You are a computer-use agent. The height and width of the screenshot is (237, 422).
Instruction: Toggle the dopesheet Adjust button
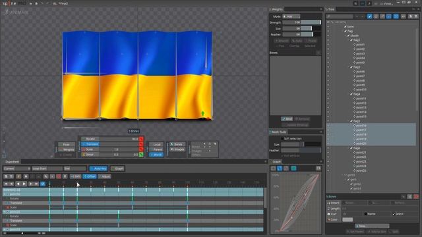[x=104, y=176]
